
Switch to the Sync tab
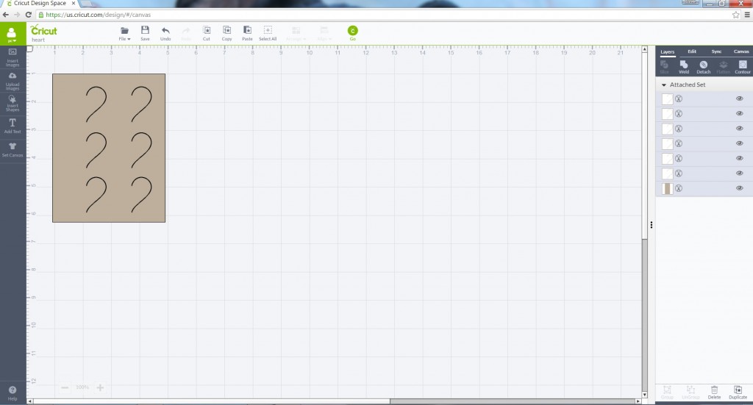pos(716,51)
